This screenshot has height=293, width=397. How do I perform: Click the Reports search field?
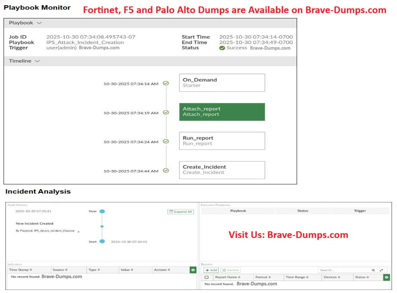(343, 271)
